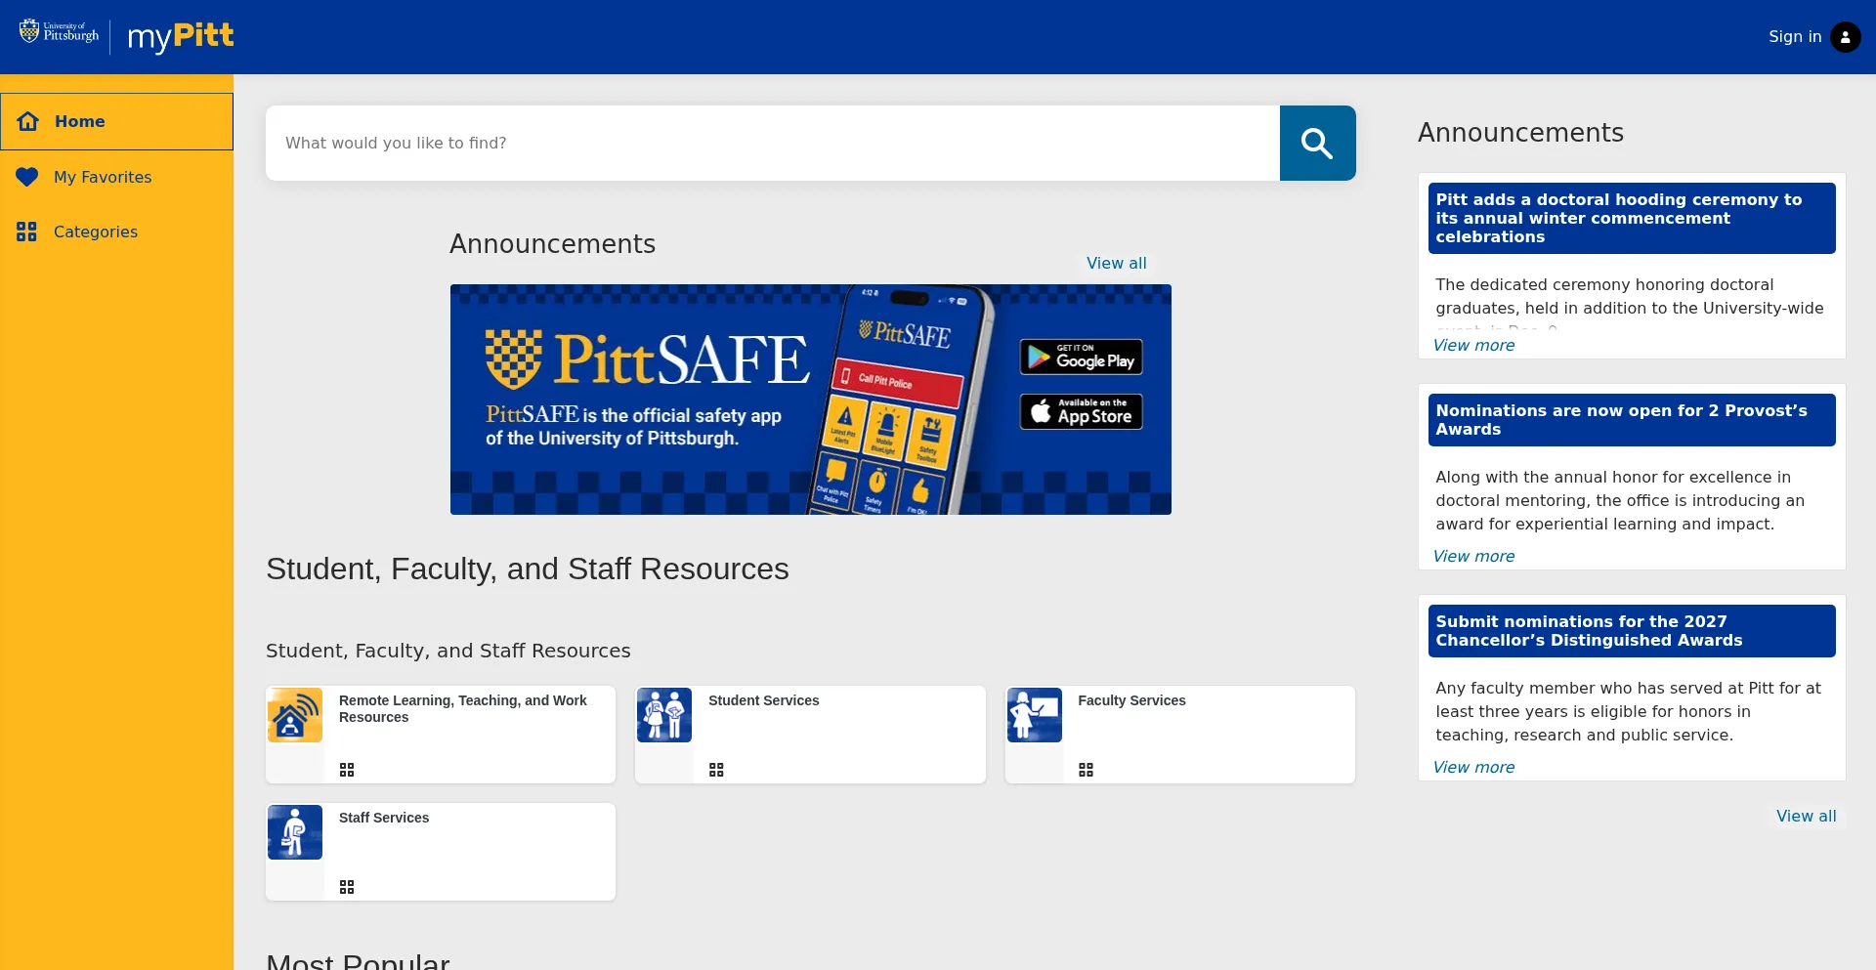Click the My Favorites heart icon
Viewport: 1876px width, 970px height.
(27, 177)
